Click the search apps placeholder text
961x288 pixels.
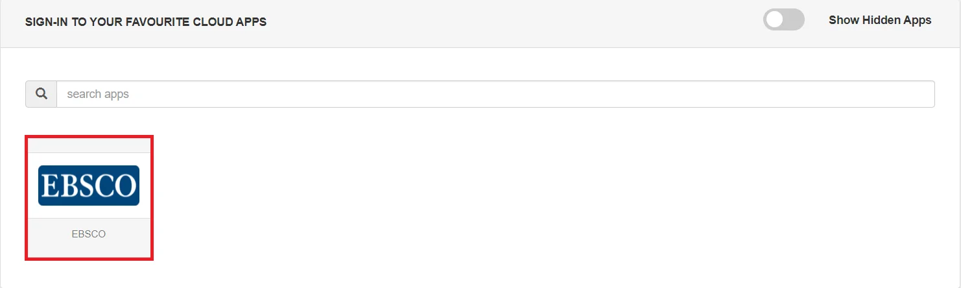pos(98,94)
